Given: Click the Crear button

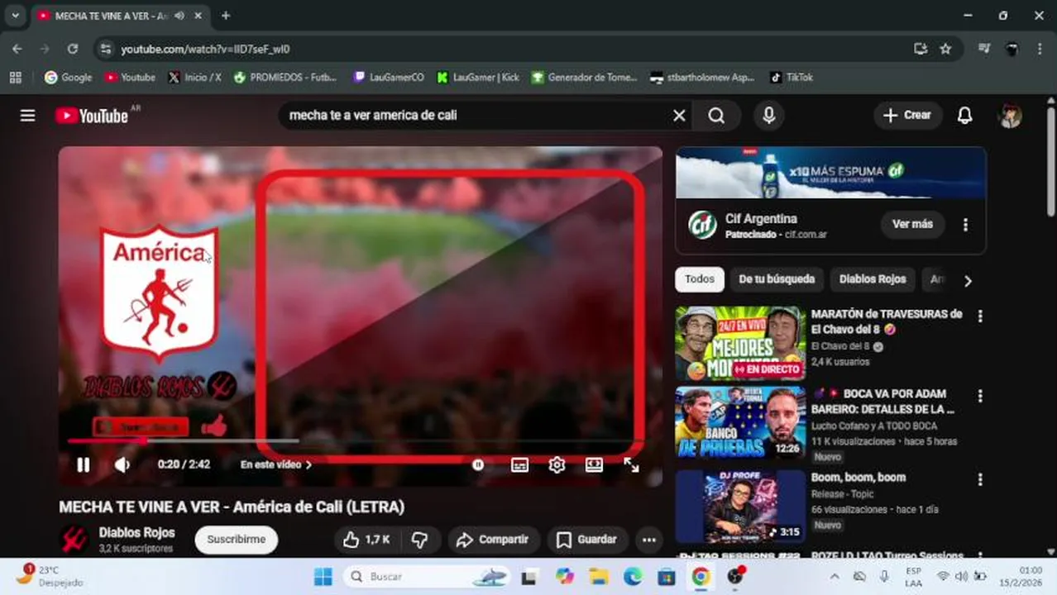Looking at the screenshot, I should point(907,116).
